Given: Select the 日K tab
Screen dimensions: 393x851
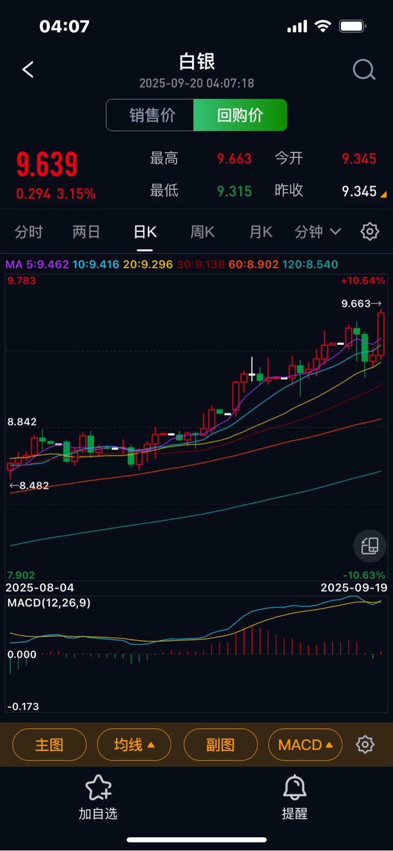Looking at the screenshot, I should 145,232.
